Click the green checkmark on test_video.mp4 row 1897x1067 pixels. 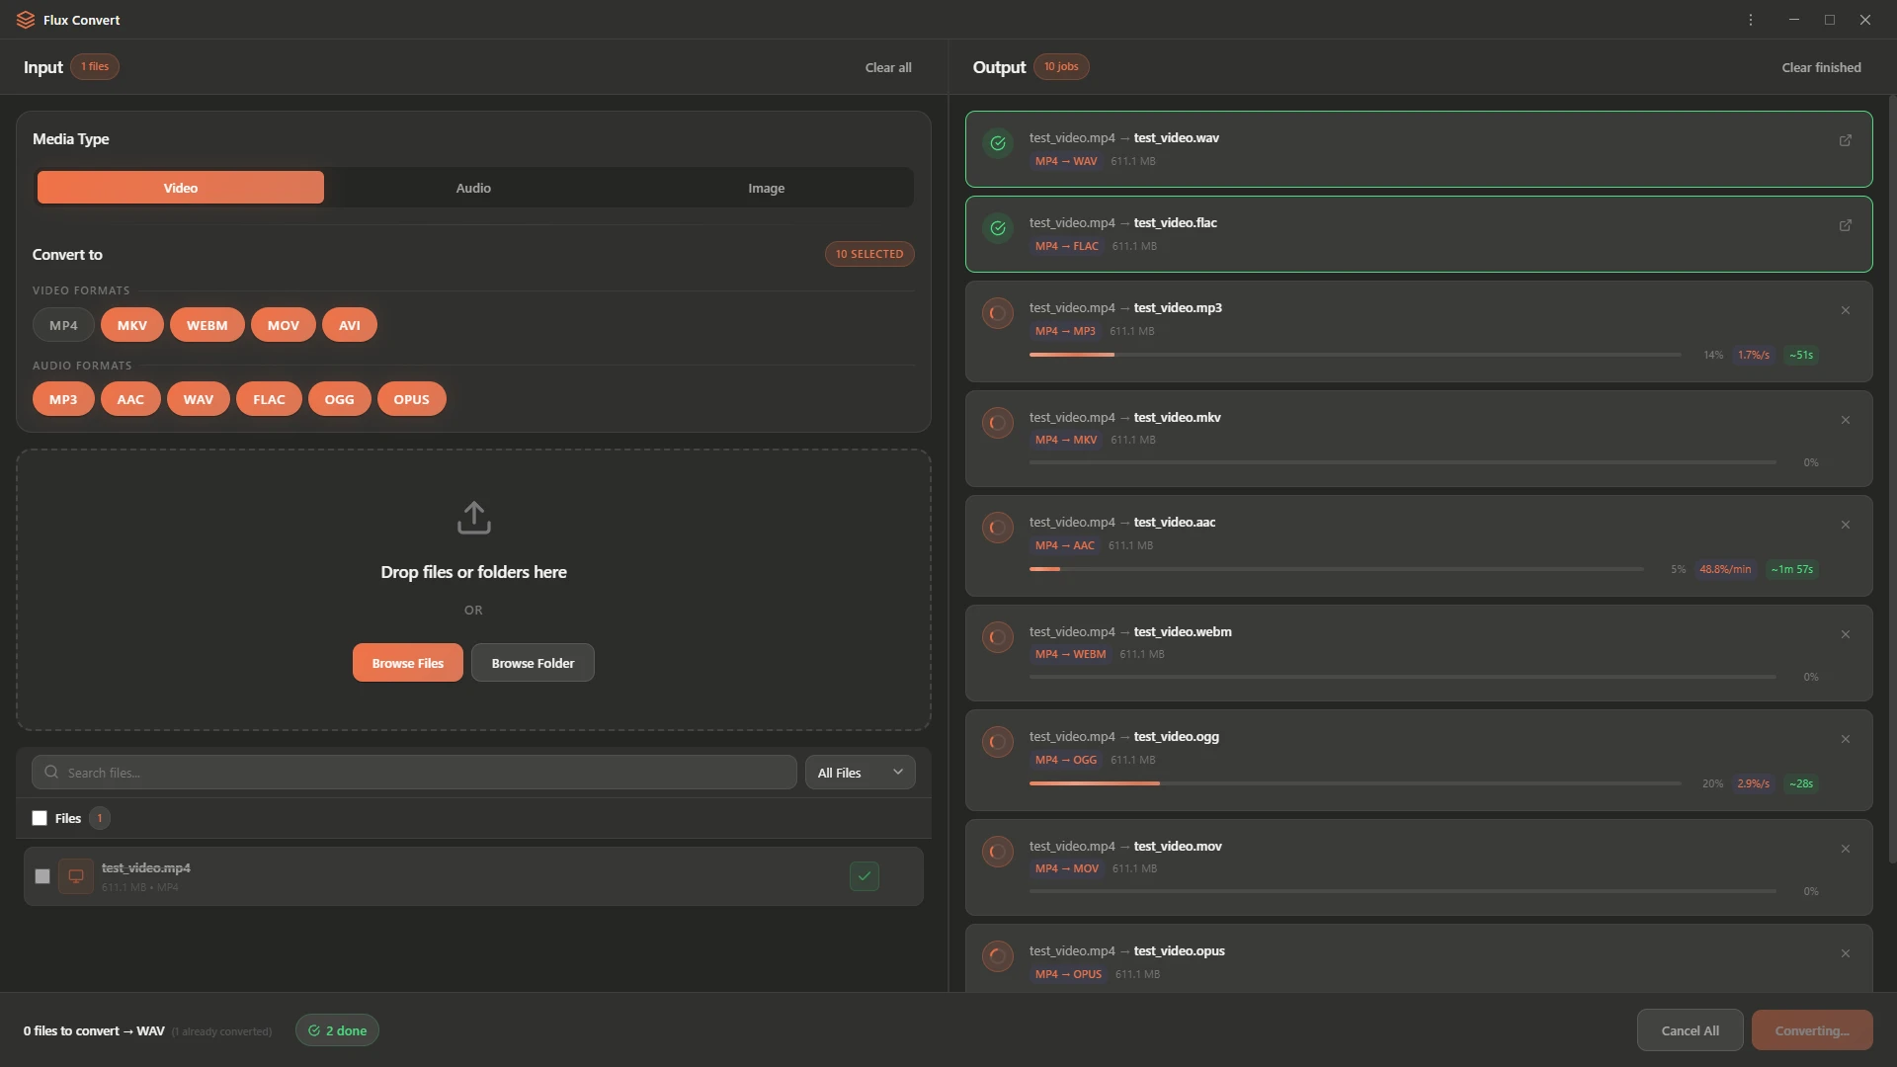864,876
